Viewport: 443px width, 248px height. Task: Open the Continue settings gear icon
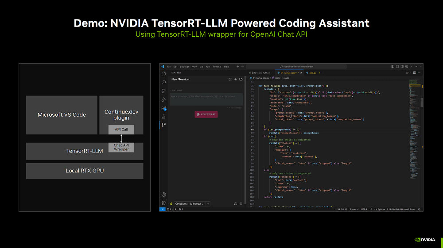coord(241,204)
